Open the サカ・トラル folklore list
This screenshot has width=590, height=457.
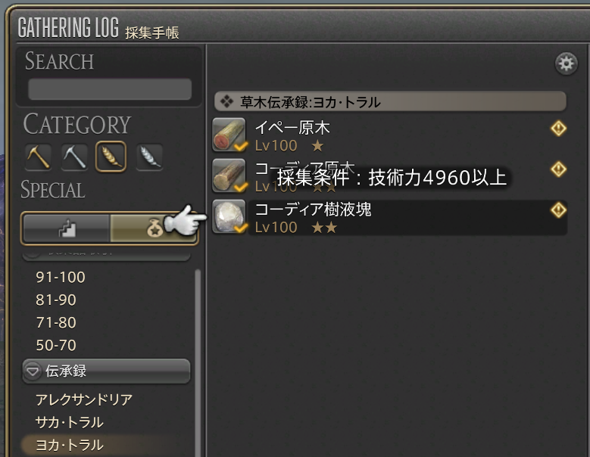(x=70, y=422)
